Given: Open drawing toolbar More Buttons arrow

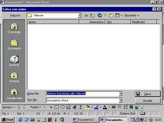Looking at the screenshot, I should 142,108.
